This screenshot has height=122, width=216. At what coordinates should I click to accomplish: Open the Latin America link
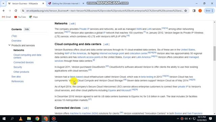click(143, 57)
